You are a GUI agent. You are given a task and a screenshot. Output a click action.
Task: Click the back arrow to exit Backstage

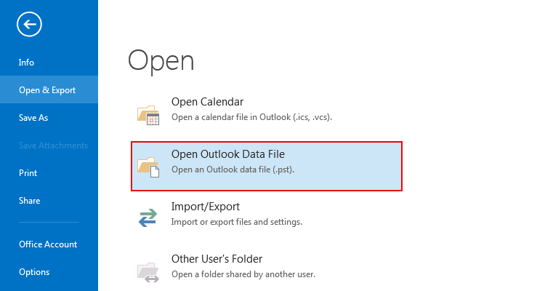click(30, 25)
